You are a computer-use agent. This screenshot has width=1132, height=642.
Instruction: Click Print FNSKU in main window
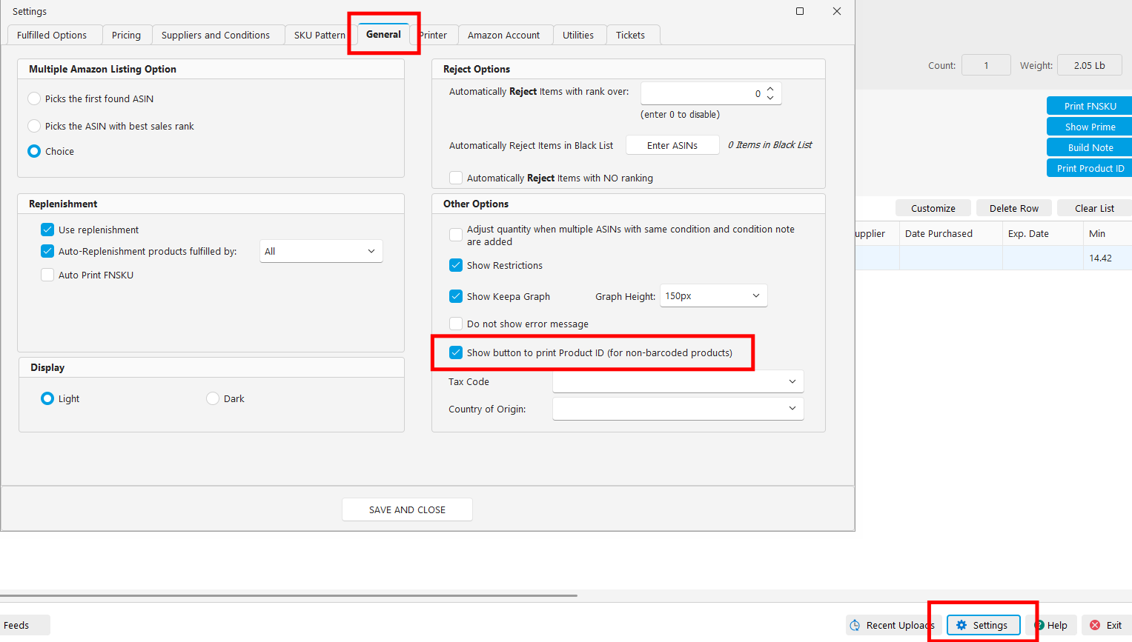1090,106
